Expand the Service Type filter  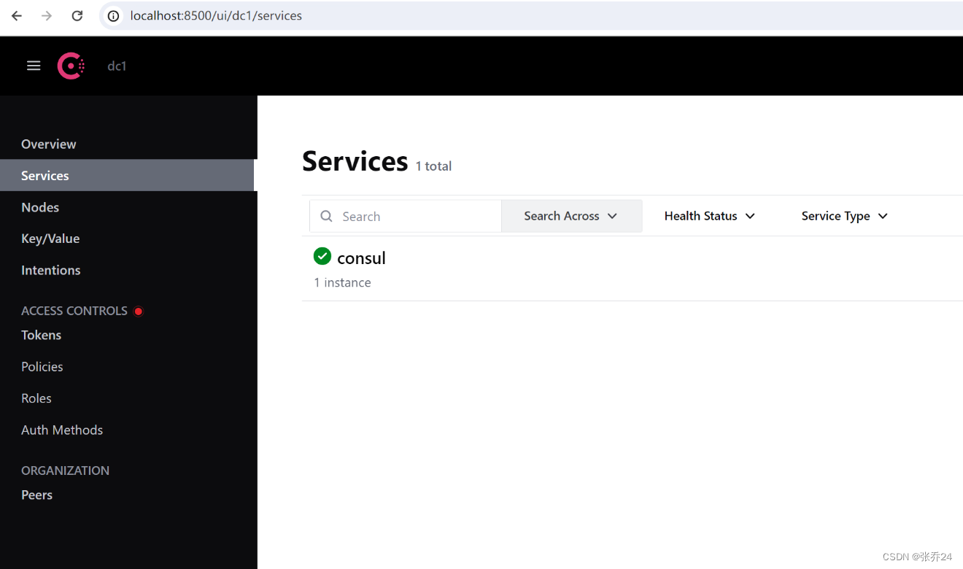[x=843, y=215]
